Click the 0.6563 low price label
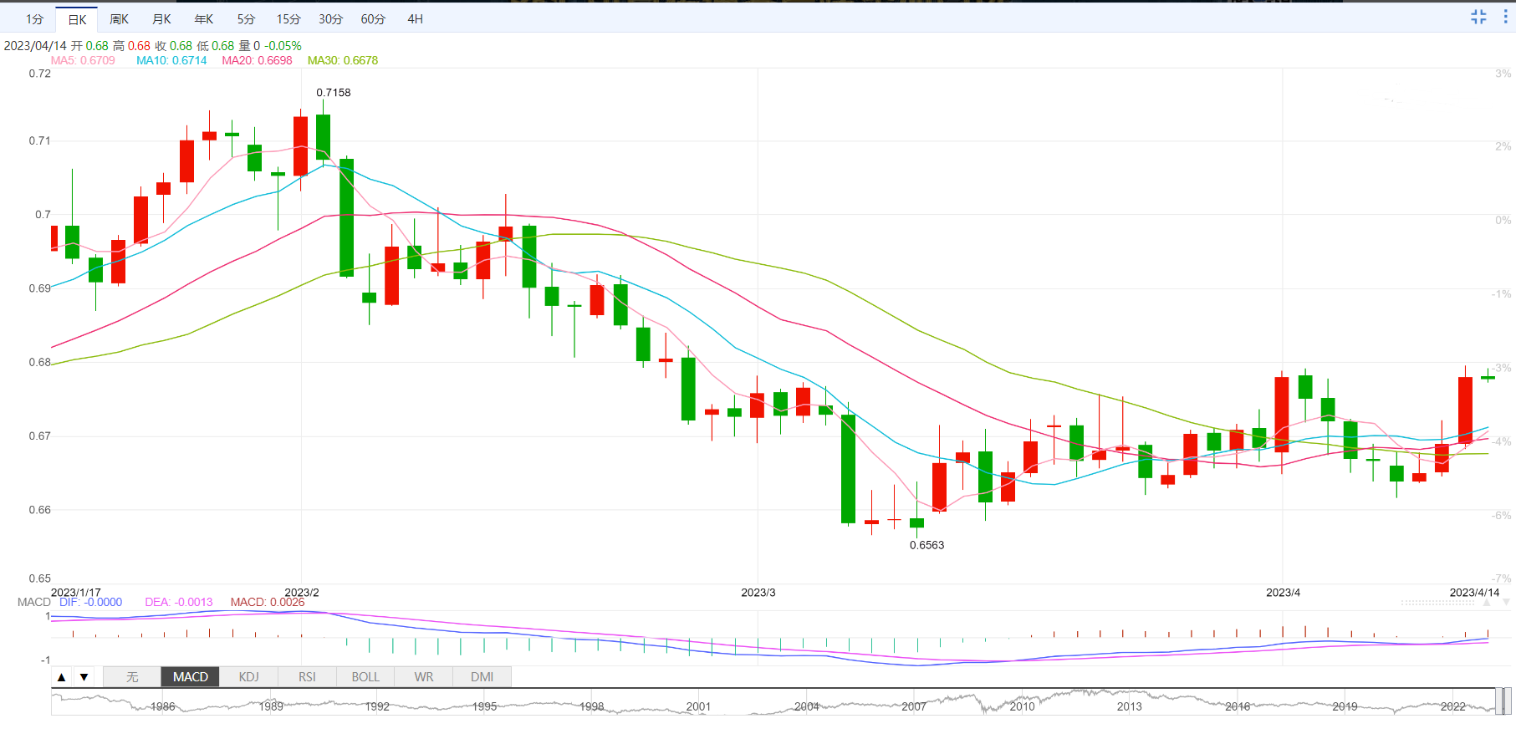This screenshot has width=1516, height=744. (x=926, y=545)
